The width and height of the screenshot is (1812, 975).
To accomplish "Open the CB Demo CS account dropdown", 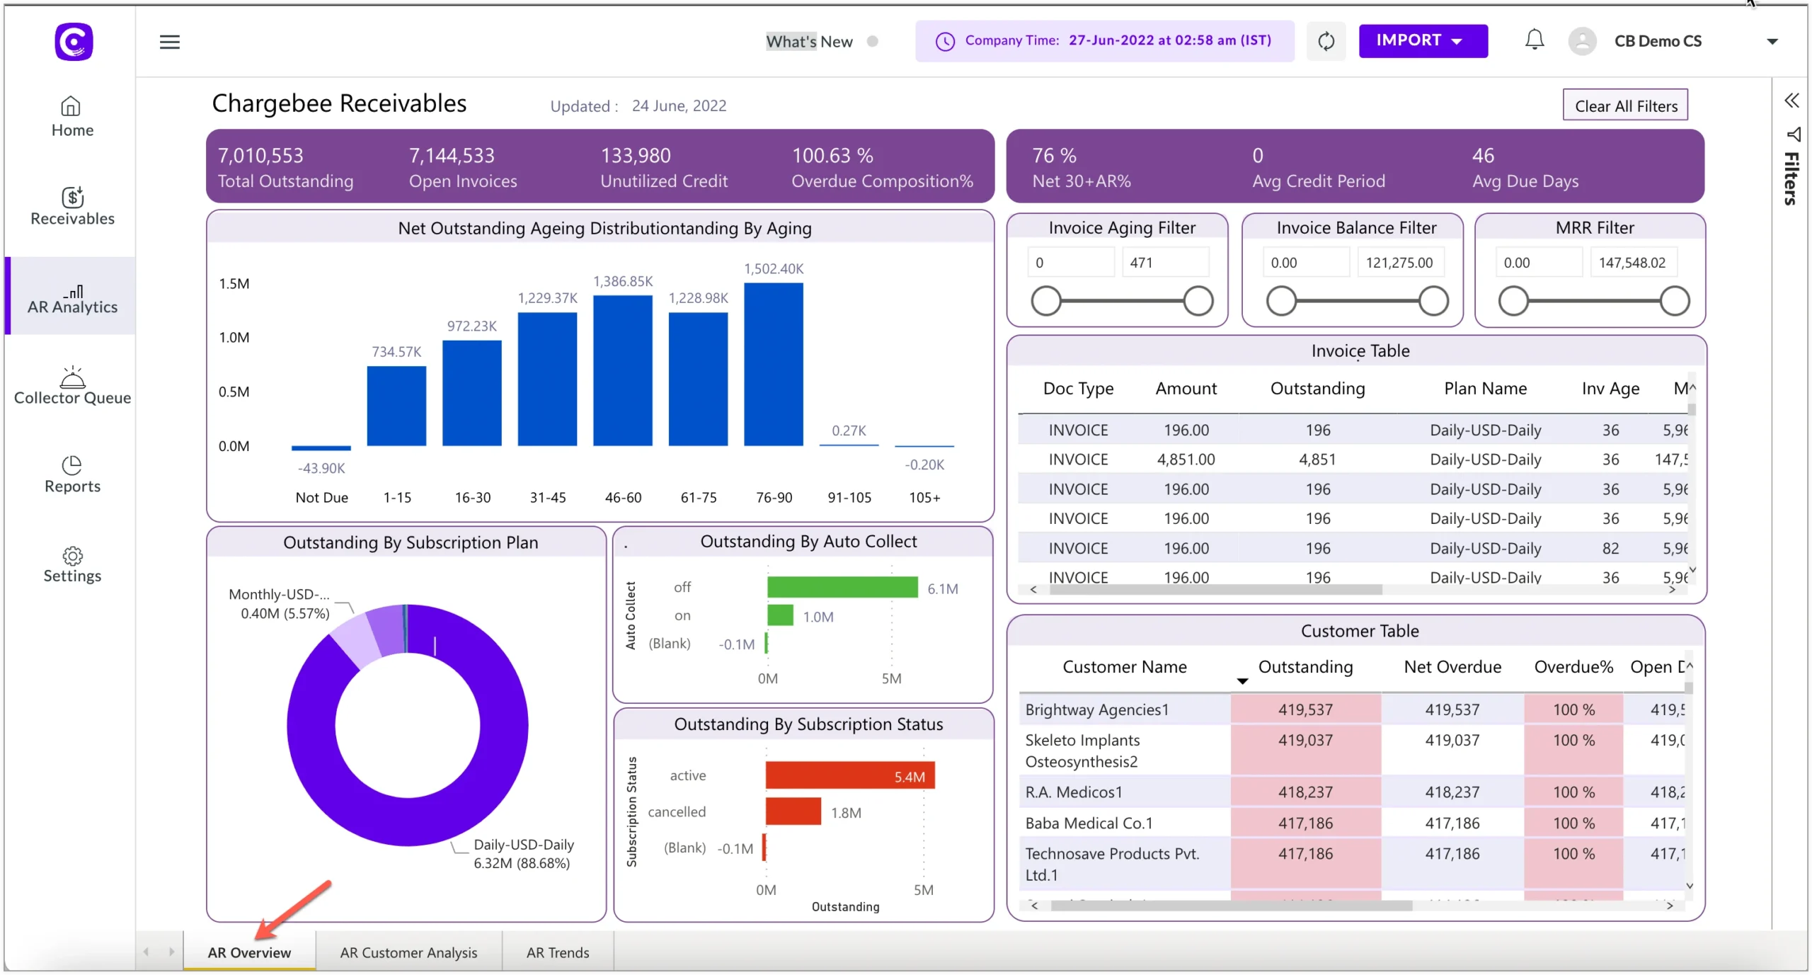I will click(x=1772, y=41).
